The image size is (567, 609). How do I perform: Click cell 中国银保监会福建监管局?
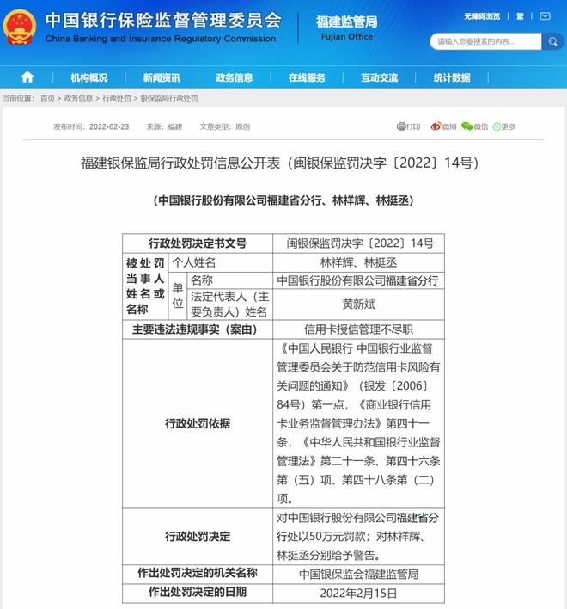click(x=359, y=574)
